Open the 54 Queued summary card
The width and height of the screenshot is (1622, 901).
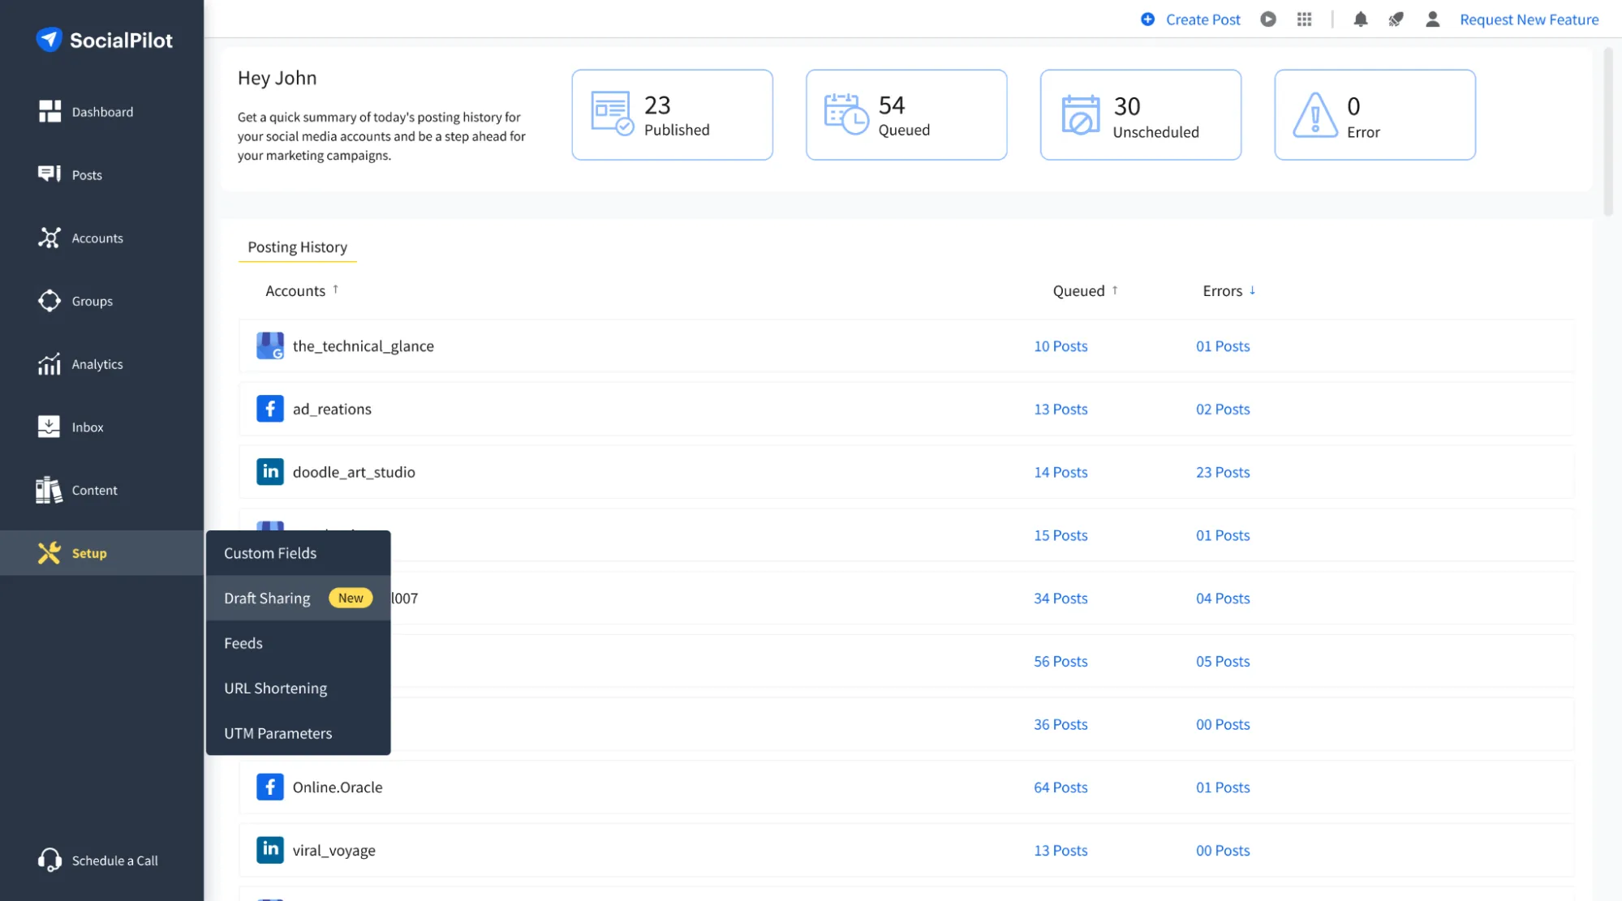pyautogui.click(x=906, y=115)
